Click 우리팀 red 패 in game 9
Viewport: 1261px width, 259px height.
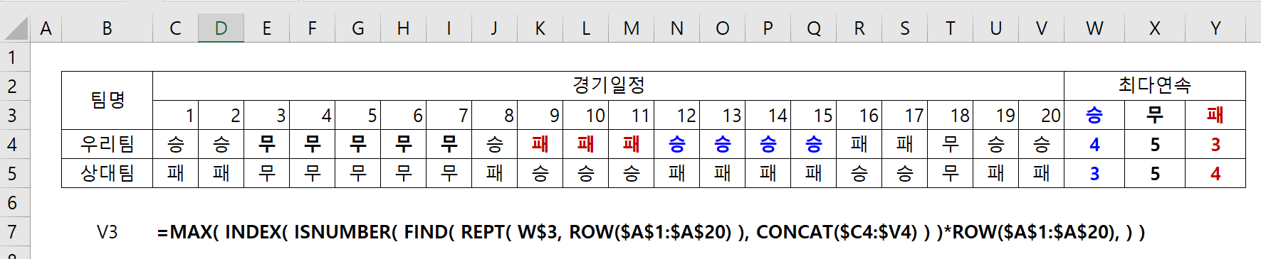coord(540,144)
